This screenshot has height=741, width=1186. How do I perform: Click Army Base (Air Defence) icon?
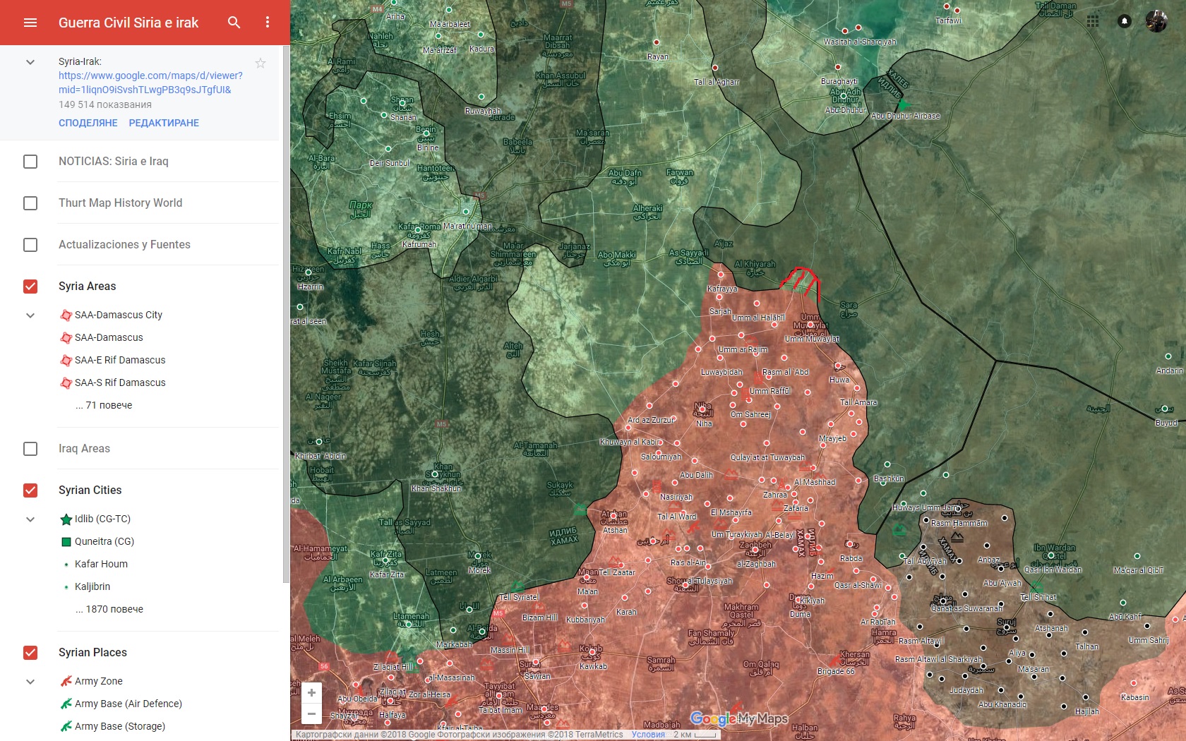[66, 704]
